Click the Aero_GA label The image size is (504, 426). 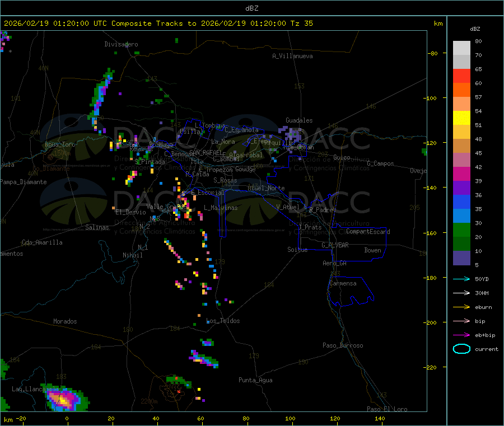click(x=335, y=263)
